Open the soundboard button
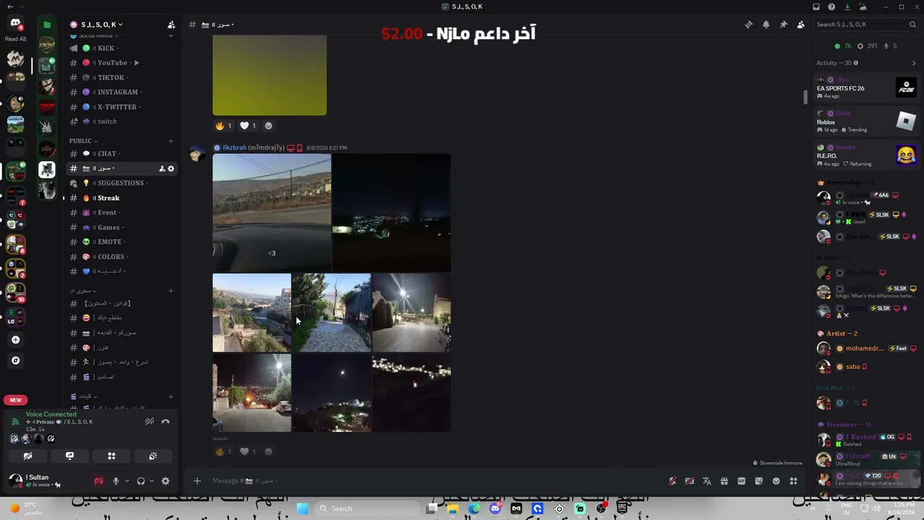The width and height of the screenshot is (924, 520). tap(153, 456)
